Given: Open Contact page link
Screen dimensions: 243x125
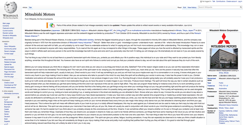Looking at the screenshot, I should click(9, 54).
